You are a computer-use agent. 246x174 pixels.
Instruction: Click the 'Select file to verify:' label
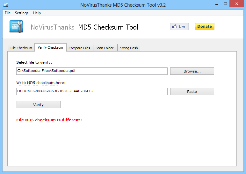tap(34, 62)
